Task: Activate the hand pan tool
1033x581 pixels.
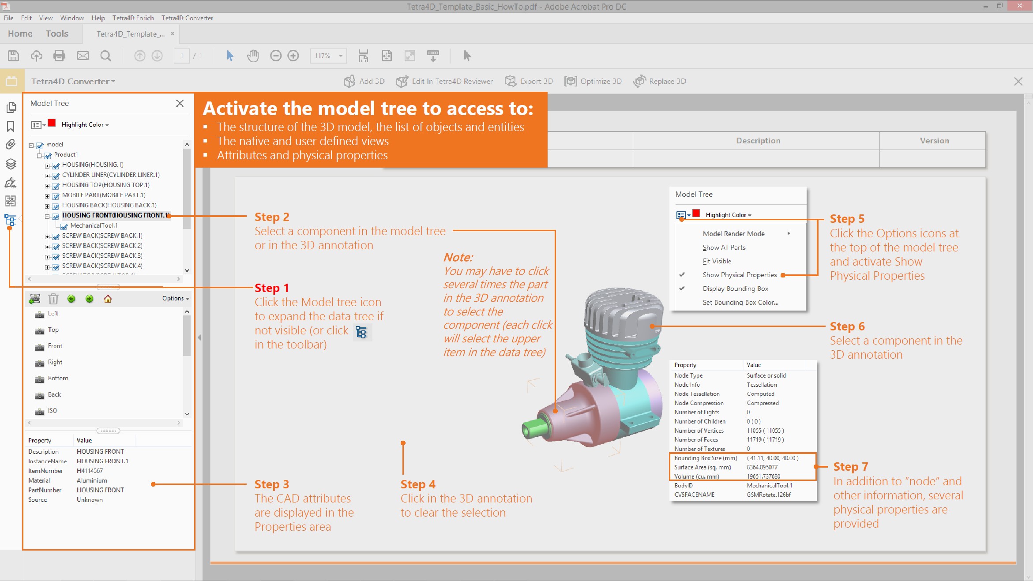Action: tap(253, 56)
